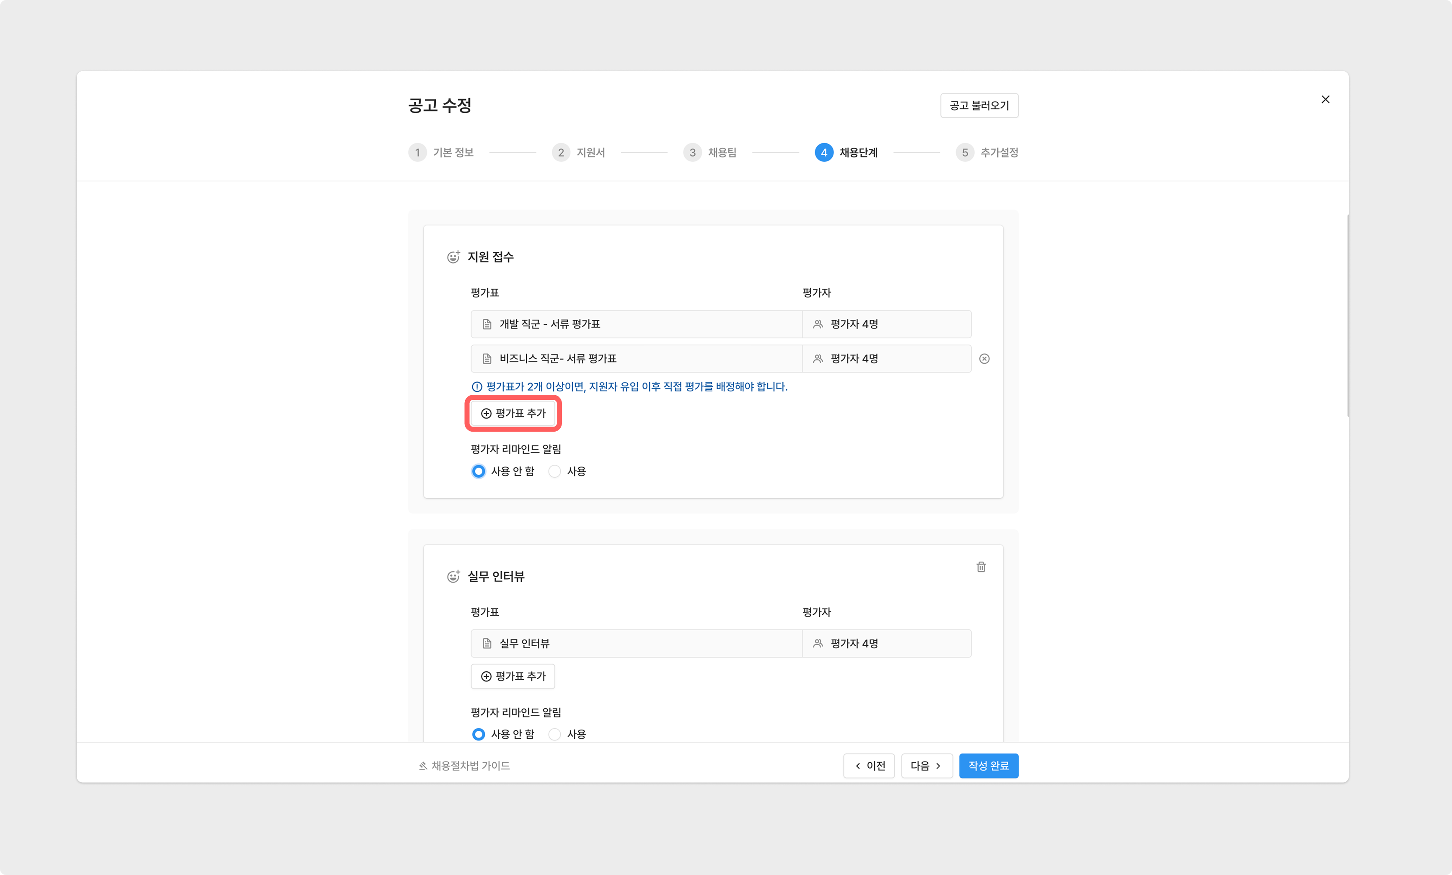This screenshot has width=1452, height=875.
Task: Click the trash icon on 실무 인터뷰 stage
Action: pyautogui.click(x=981, y=567)
